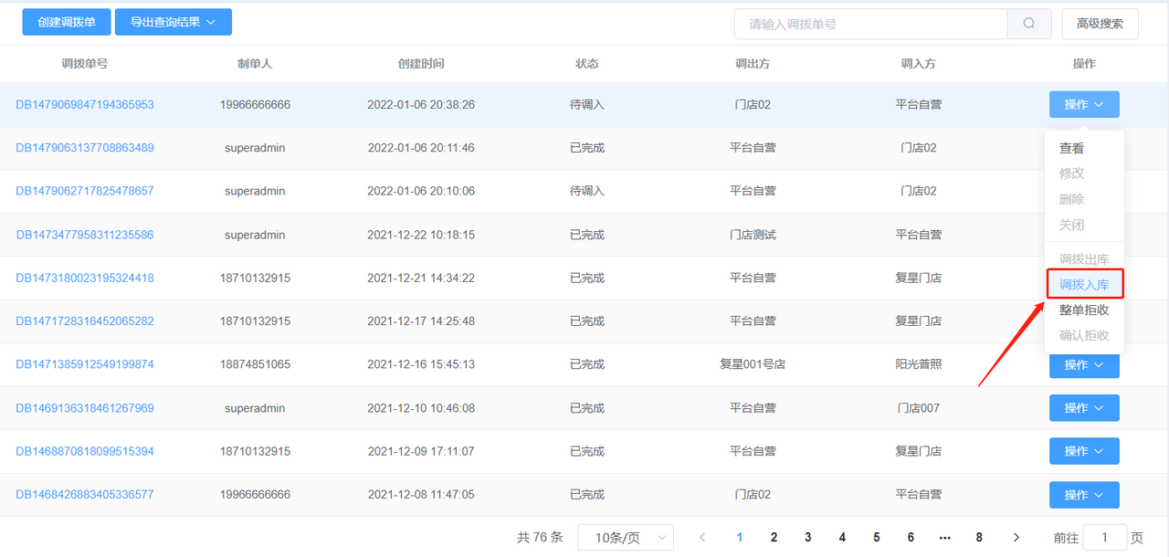Click the 状态 column header
This screenshot has width=1169, height=557.
(x=587, y=64)
